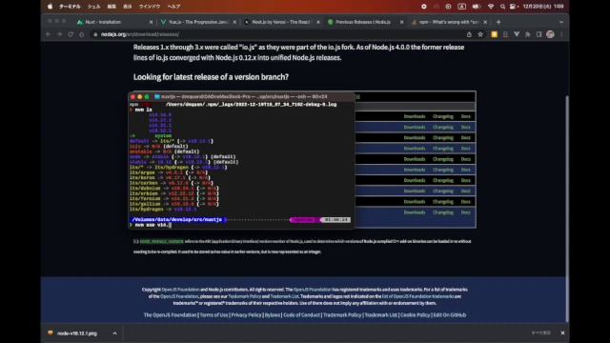Open the Bylaws footer link
Image resolution: width=610 pixels, height=343 pixels.
[273, 315]
